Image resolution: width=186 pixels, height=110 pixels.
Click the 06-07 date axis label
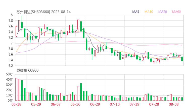(56, 104)
